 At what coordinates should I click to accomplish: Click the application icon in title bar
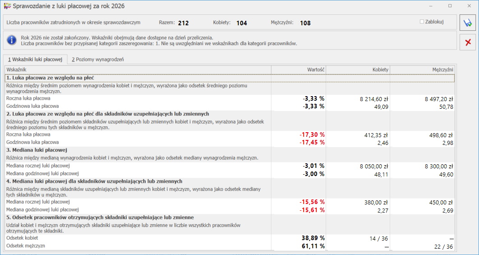(7, 6)
